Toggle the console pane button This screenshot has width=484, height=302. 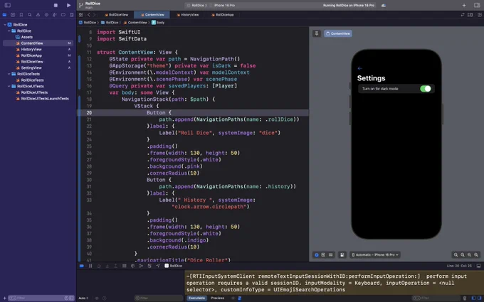click(479, 298)
